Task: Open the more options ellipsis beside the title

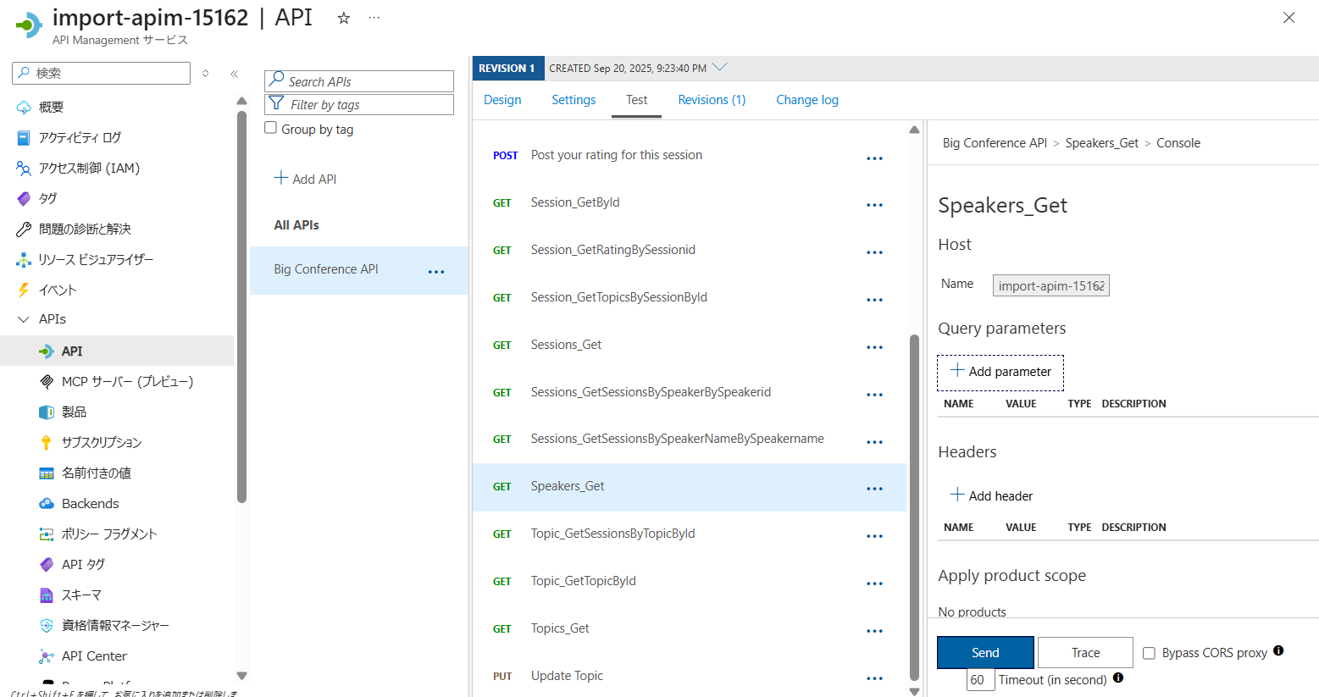Action: click(374, 18)
